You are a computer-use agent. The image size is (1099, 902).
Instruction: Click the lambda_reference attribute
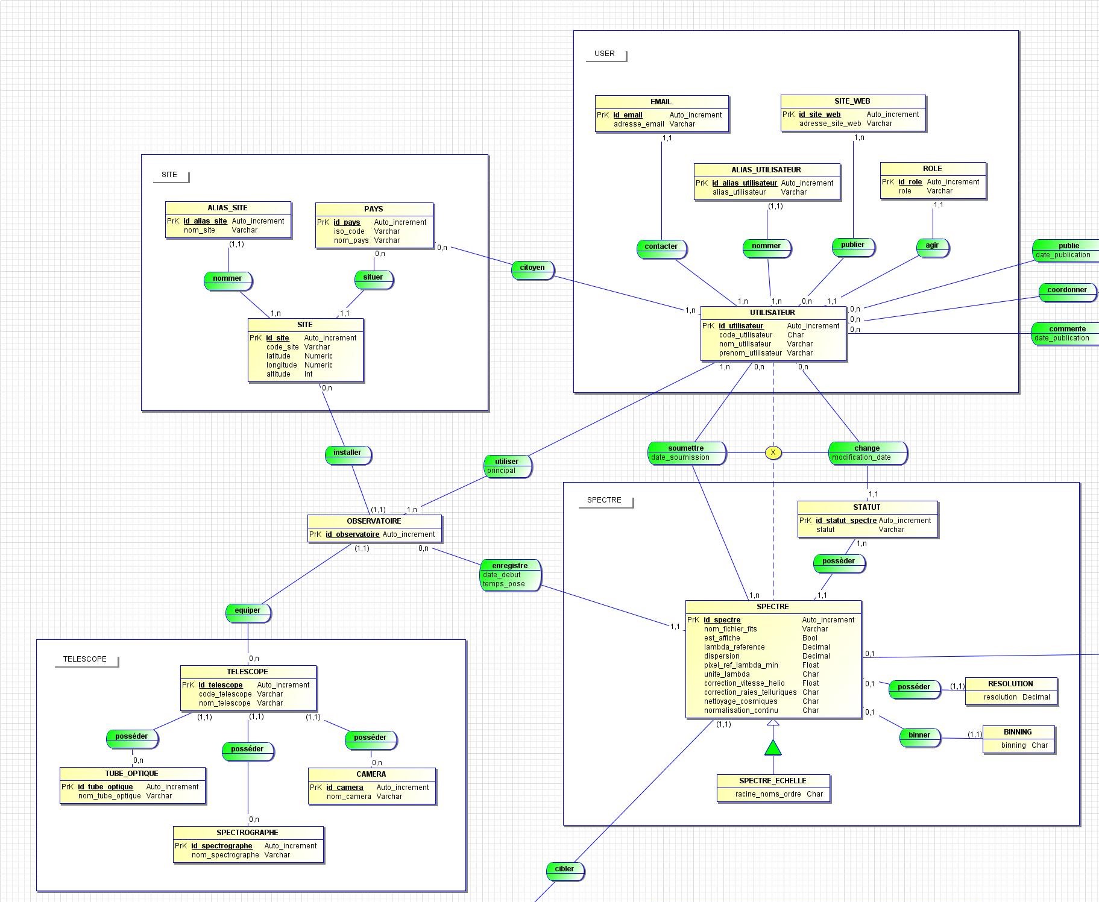734,647
